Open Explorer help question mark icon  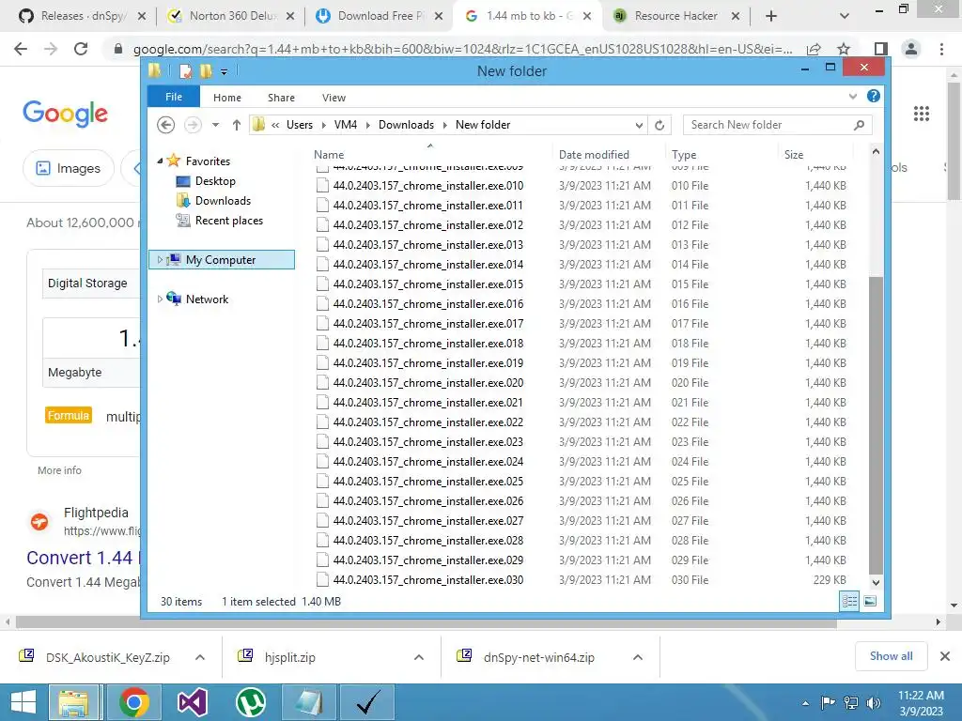tap(874, 97)
